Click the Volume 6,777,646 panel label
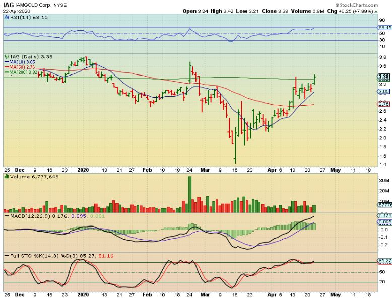 [34, 177]
